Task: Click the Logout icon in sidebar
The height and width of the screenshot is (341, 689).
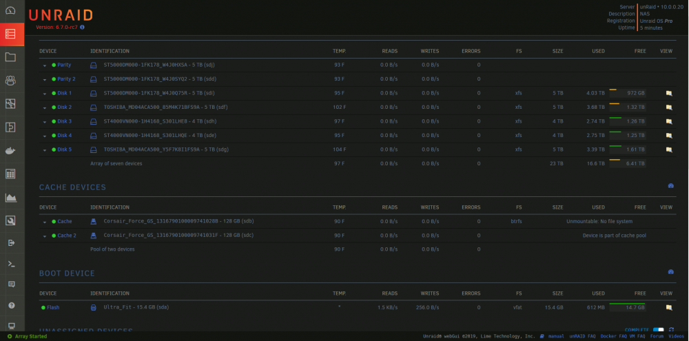Action: [x=12, y=242]
